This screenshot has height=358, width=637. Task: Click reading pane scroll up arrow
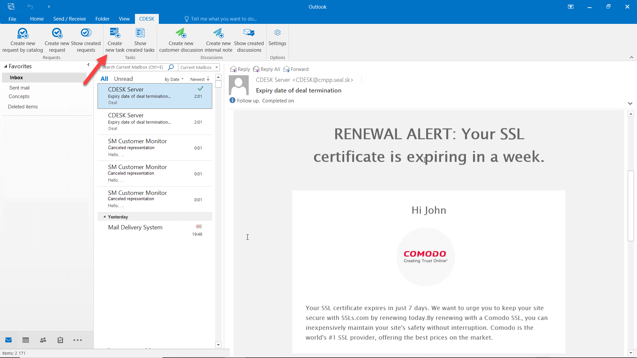[631, 114]
